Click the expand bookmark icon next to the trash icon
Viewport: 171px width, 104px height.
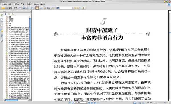[9, 14]
